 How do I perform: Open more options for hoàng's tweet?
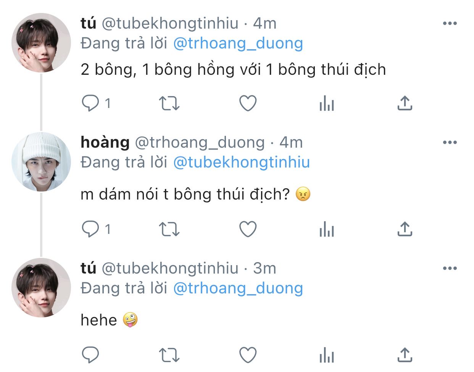coord(450,142)
